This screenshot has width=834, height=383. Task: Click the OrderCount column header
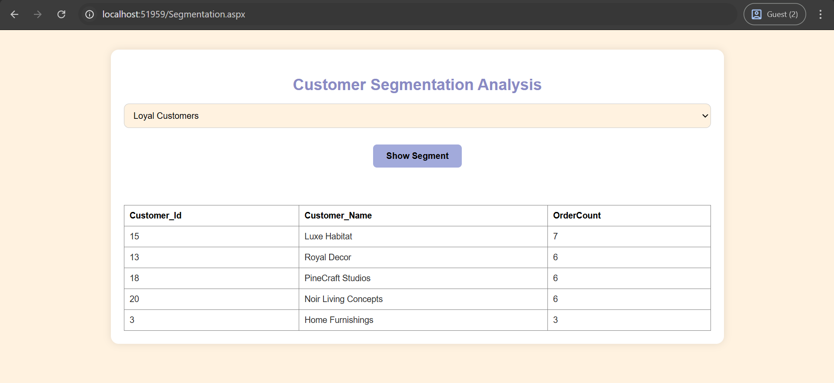pyautogui.click(x=629, y=215)
